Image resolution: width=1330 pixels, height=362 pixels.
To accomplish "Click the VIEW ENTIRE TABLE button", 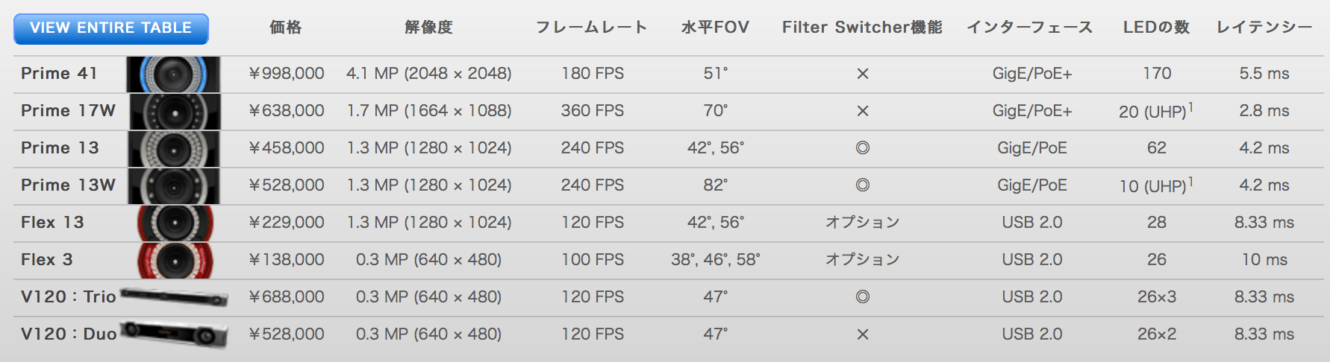I will tap(110, 28).
